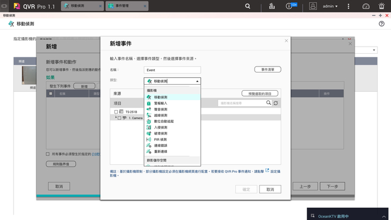Open the background tasks icon
The width and height of the screenshot is (391, 220).
click(272, 6)
